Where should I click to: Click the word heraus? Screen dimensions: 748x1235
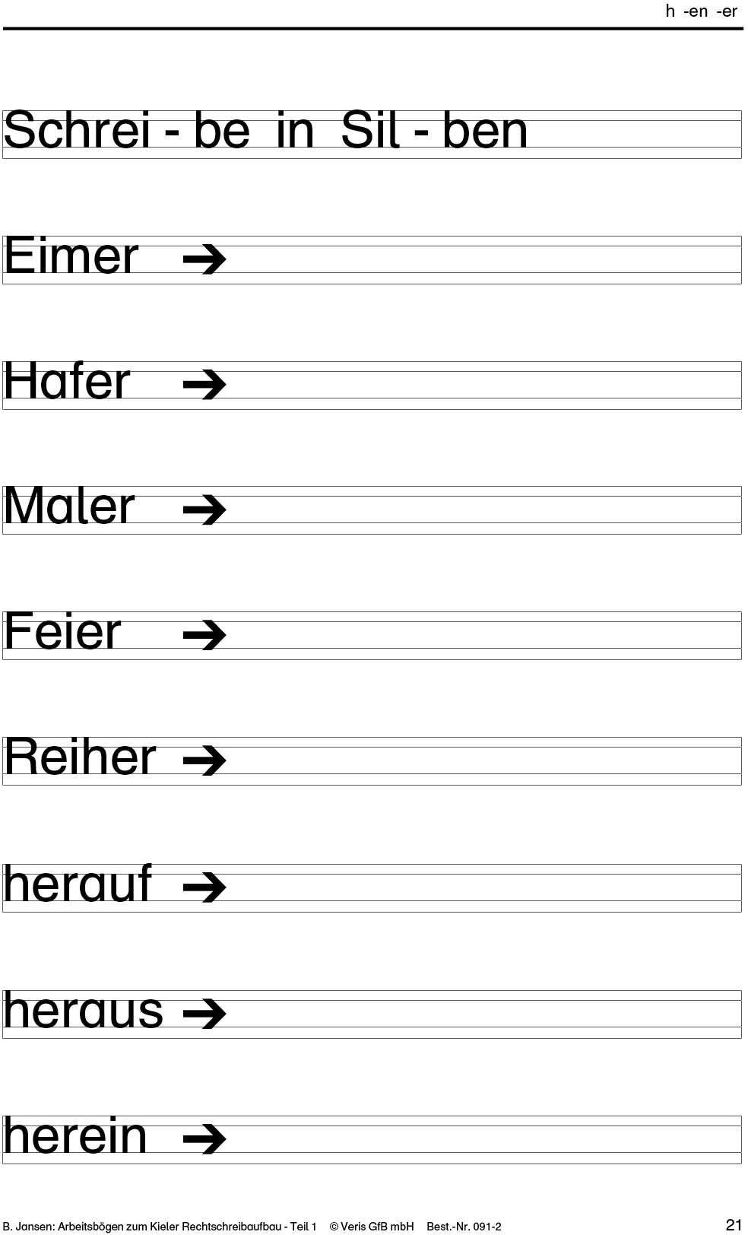pos(83,1011)
